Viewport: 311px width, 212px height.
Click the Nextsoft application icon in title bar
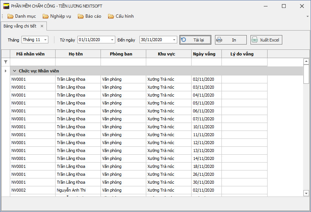(x=6, y=6)
